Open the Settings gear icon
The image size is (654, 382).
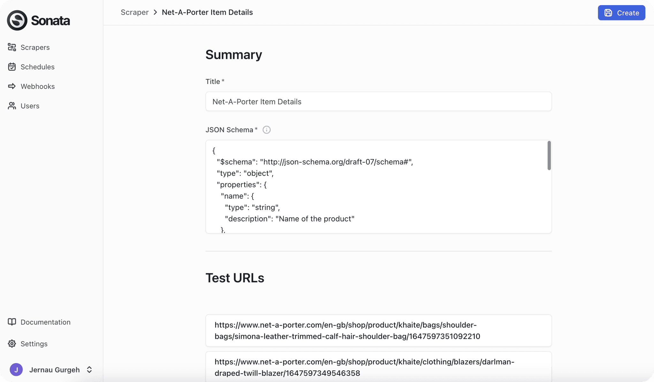click(12, 344)
